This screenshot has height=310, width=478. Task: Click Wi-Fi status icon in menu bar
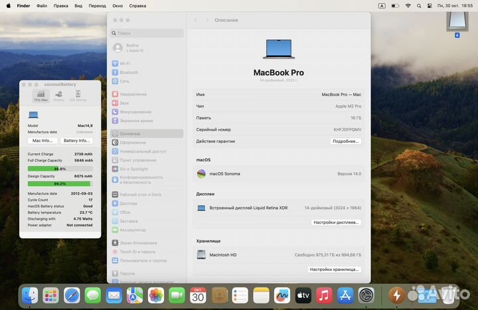408,6
